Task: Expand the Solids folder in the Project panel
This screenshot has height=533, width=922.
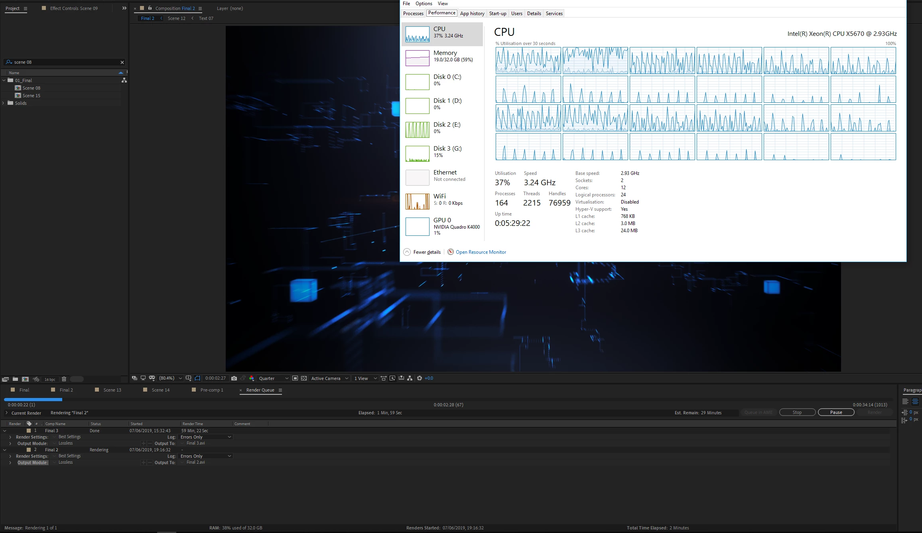Action: coord(4,103)
